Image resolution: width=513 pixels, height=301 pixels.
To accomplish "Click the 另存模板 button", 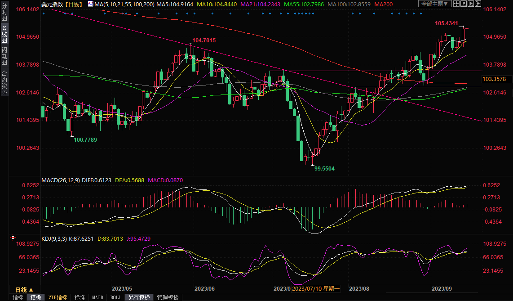I will 139,297.
